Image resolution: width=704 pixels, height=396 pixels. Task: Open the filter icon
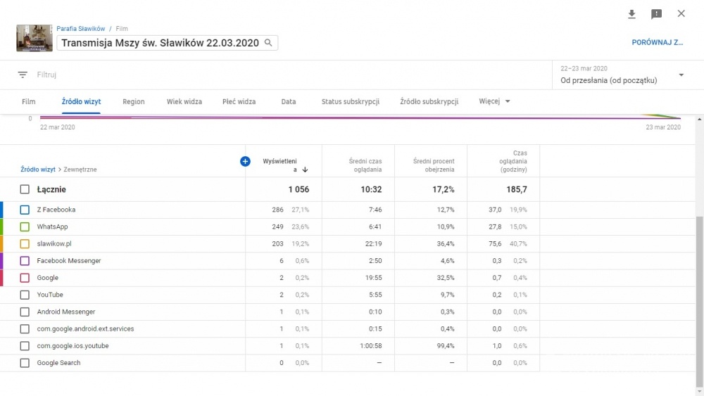pos(23,75)
